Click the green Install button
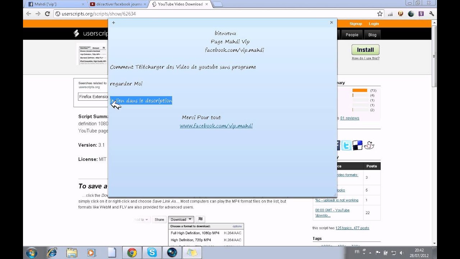The image size is (460, 259). click(x=365, y=50)
